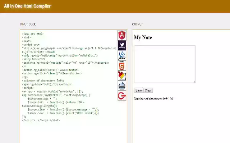Click the printer icon
Screen dimensions: 230x143
[x=122, y=86]
